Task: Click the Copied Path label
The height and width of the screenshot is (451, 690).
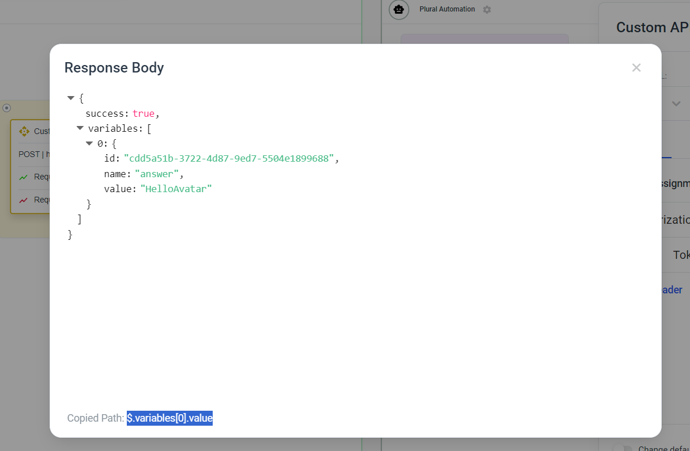Action: point(96,418)
